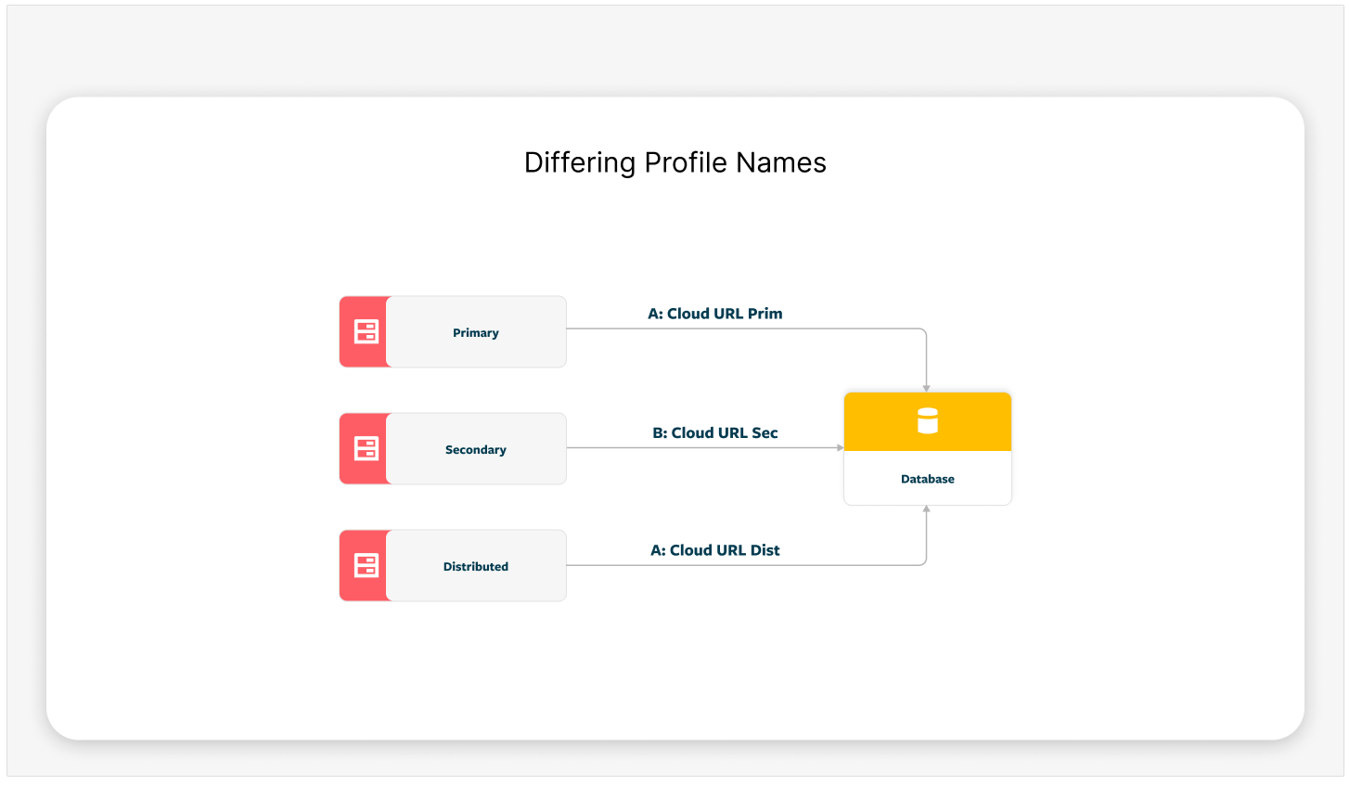Click the Distributed node's server icon

[366, 566]
